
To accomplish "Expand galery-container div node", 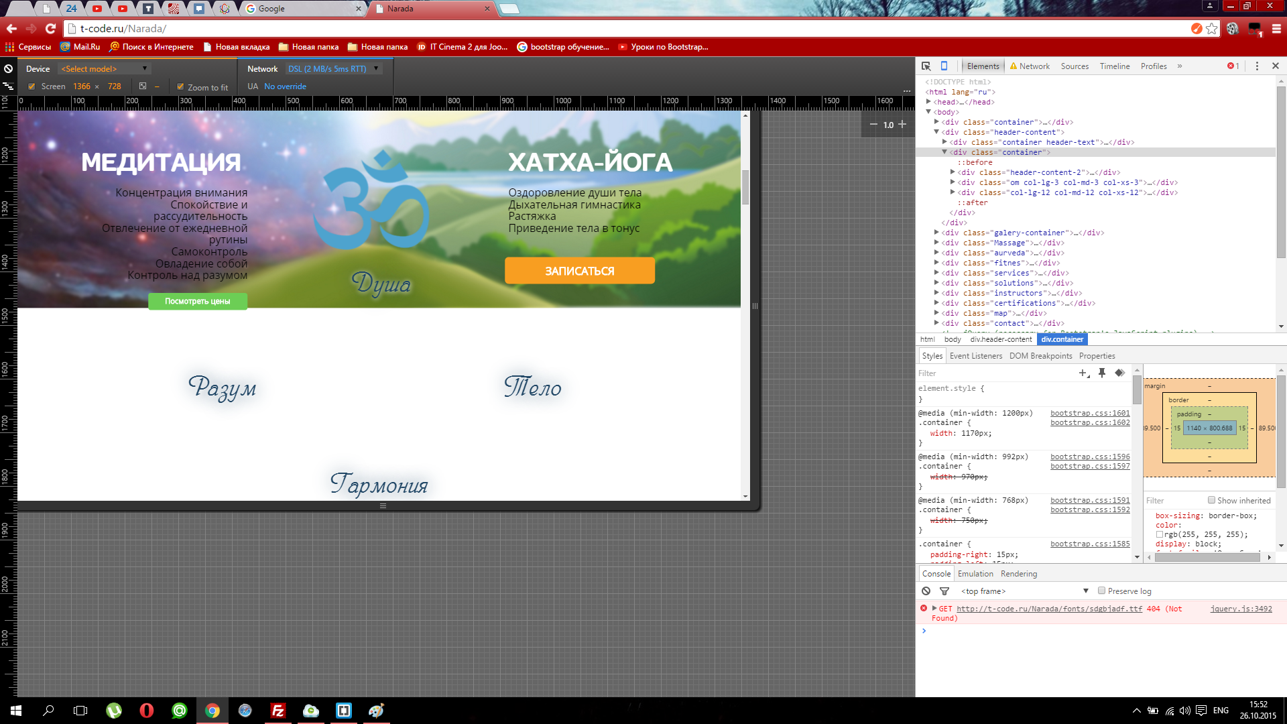I will point(936,233).
